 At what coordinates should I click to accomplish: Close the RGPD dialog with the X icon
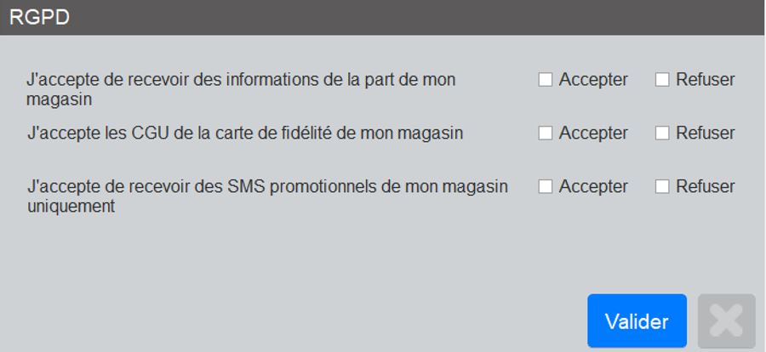point(727,321)
